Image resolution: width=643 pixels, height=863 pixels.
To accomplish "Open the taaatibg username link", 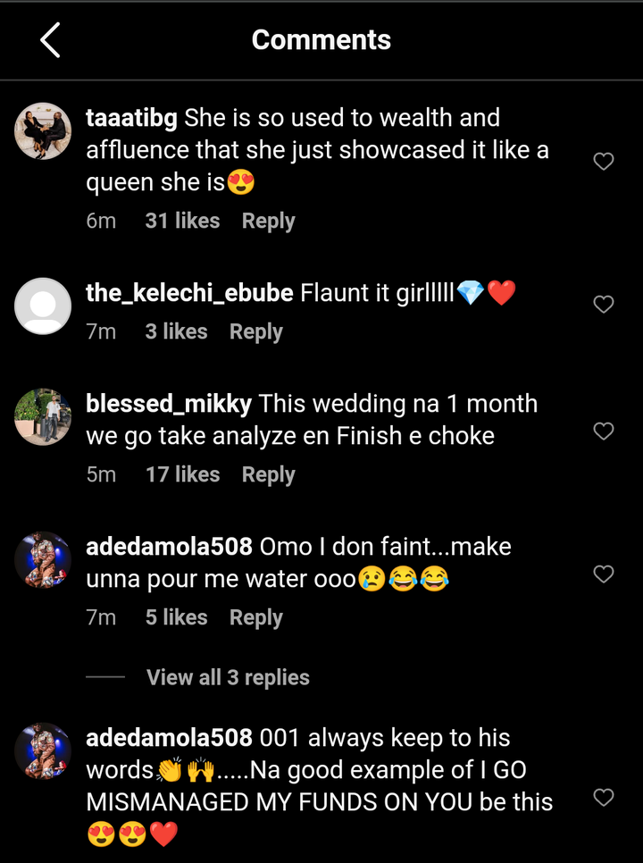I will tap(132, 118).
